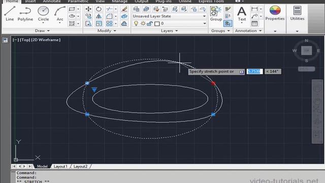The height and width of the screenshot is (183, 325).
Task: Open the Layout2 tab
Action: click(80, 166)
